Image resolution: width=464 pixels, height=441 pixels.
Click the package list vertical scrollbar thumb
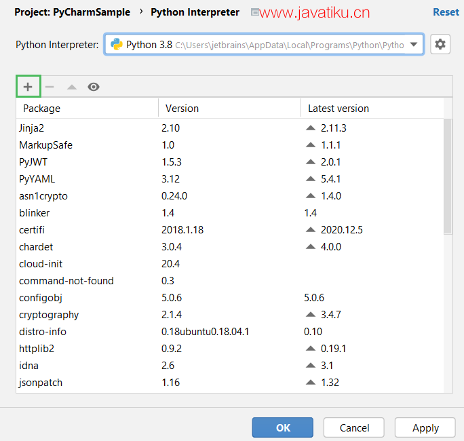[448, 176]
